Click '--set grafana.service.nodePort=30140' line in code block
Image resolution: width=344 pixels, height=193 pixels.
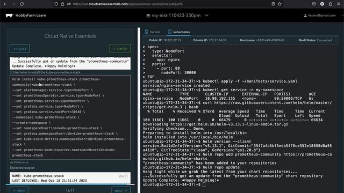click(x=48, y=112)
